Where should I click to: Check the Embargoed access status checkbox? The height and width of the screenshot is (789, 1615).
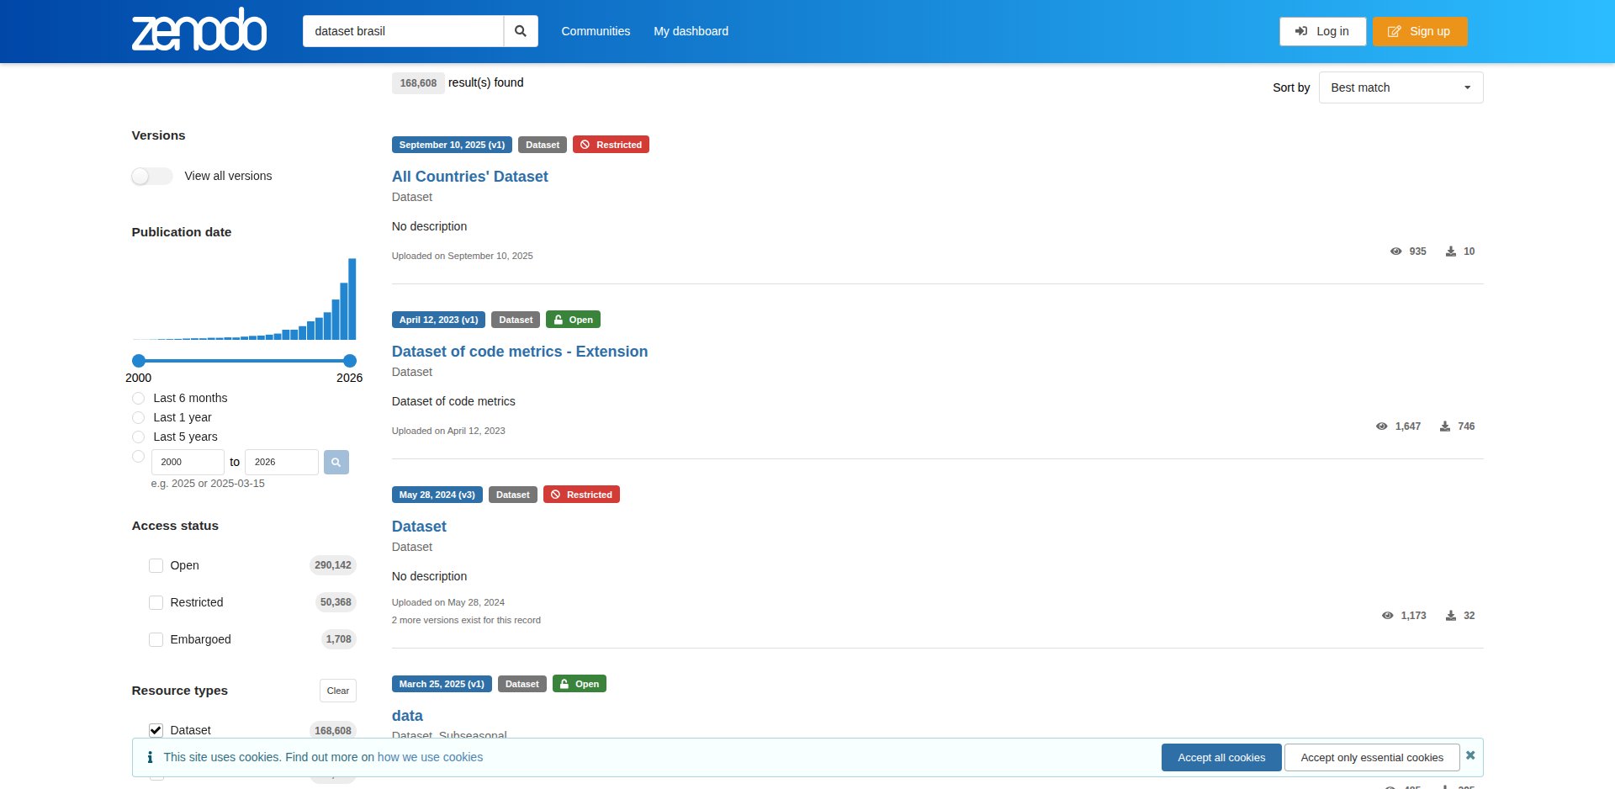click(x=156, y=639)
